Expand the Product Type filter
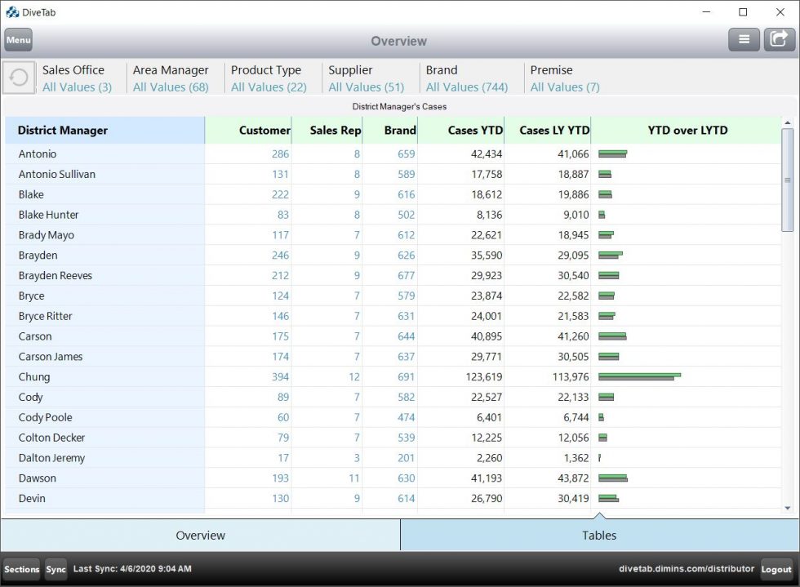The width and height of the screenshot is (800, 587). coord(267,78)
